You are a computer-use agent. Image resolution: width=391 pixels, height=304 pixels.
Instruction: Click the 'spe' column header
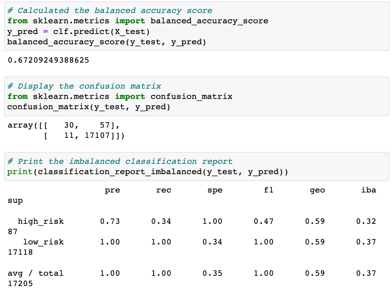(215, 190)
